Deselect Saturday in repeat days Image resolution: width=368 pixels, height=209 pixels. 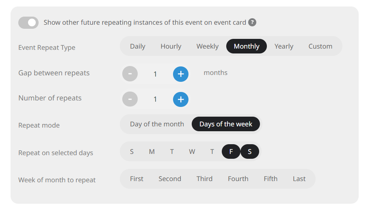250,151
